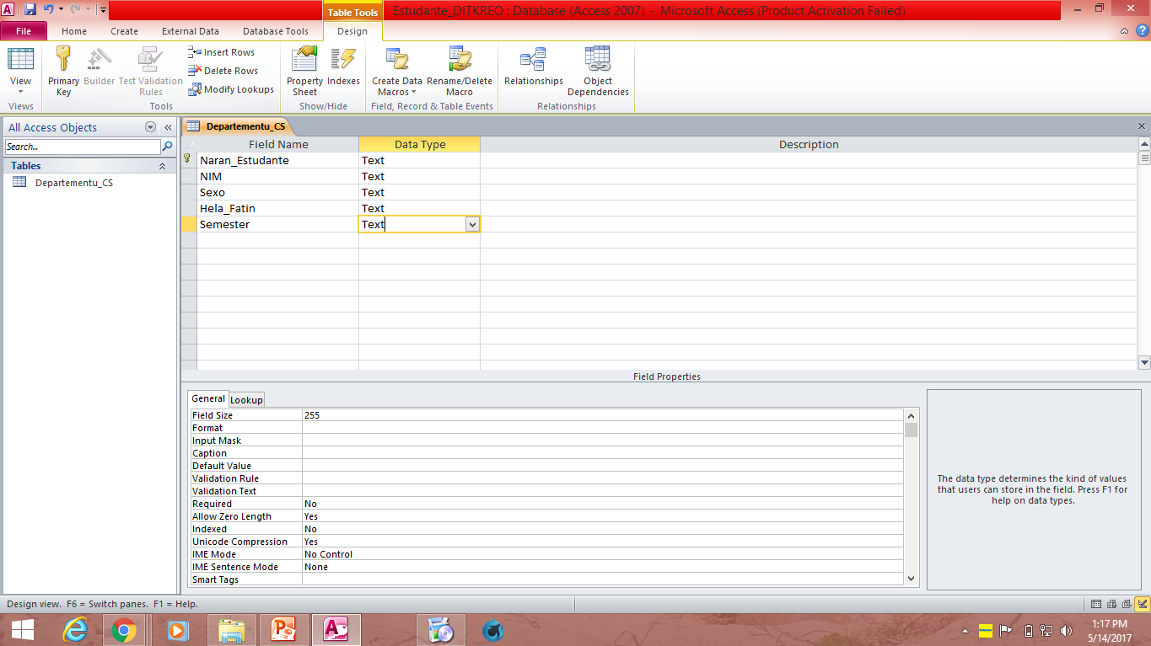Click Data Type cell for NIM
Image resolution: width=1151 pixels, height=646 pixels.
pyautogui.click(x=419, y=176)
